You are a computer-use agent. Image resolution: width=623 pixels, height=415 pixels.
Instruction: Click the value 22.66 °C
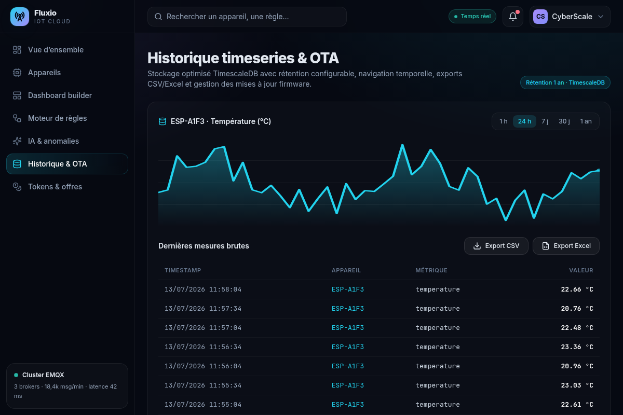[577, 289]
